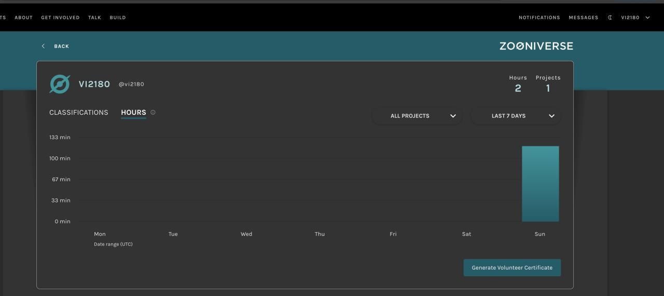The height and width of the screenshot is (296, 664).
Task: Open the Build menu item
Action: 118,18
